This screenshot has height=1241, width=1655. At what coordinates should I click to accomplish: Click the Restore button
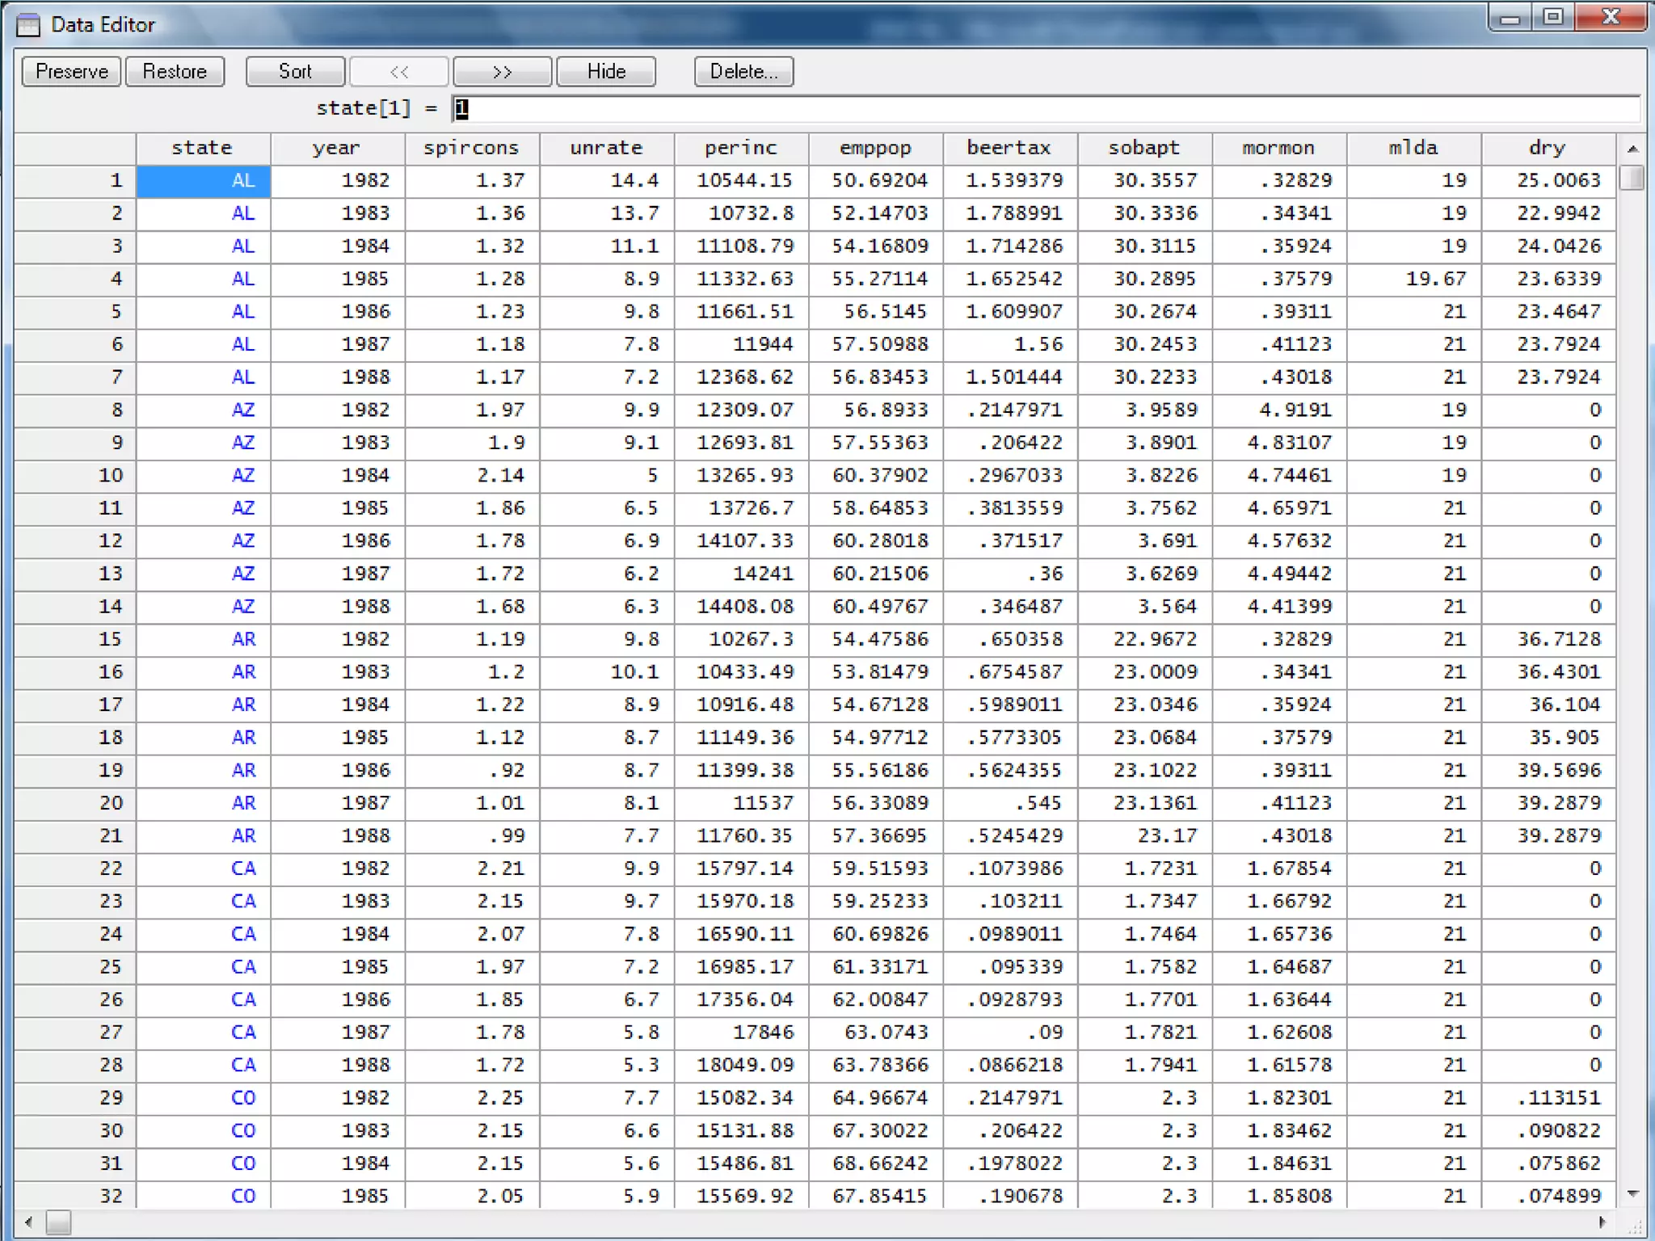coord(175,71)
